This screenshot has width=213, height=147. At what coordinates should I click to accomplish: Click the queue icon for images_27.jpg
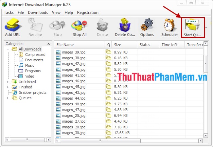108,121
